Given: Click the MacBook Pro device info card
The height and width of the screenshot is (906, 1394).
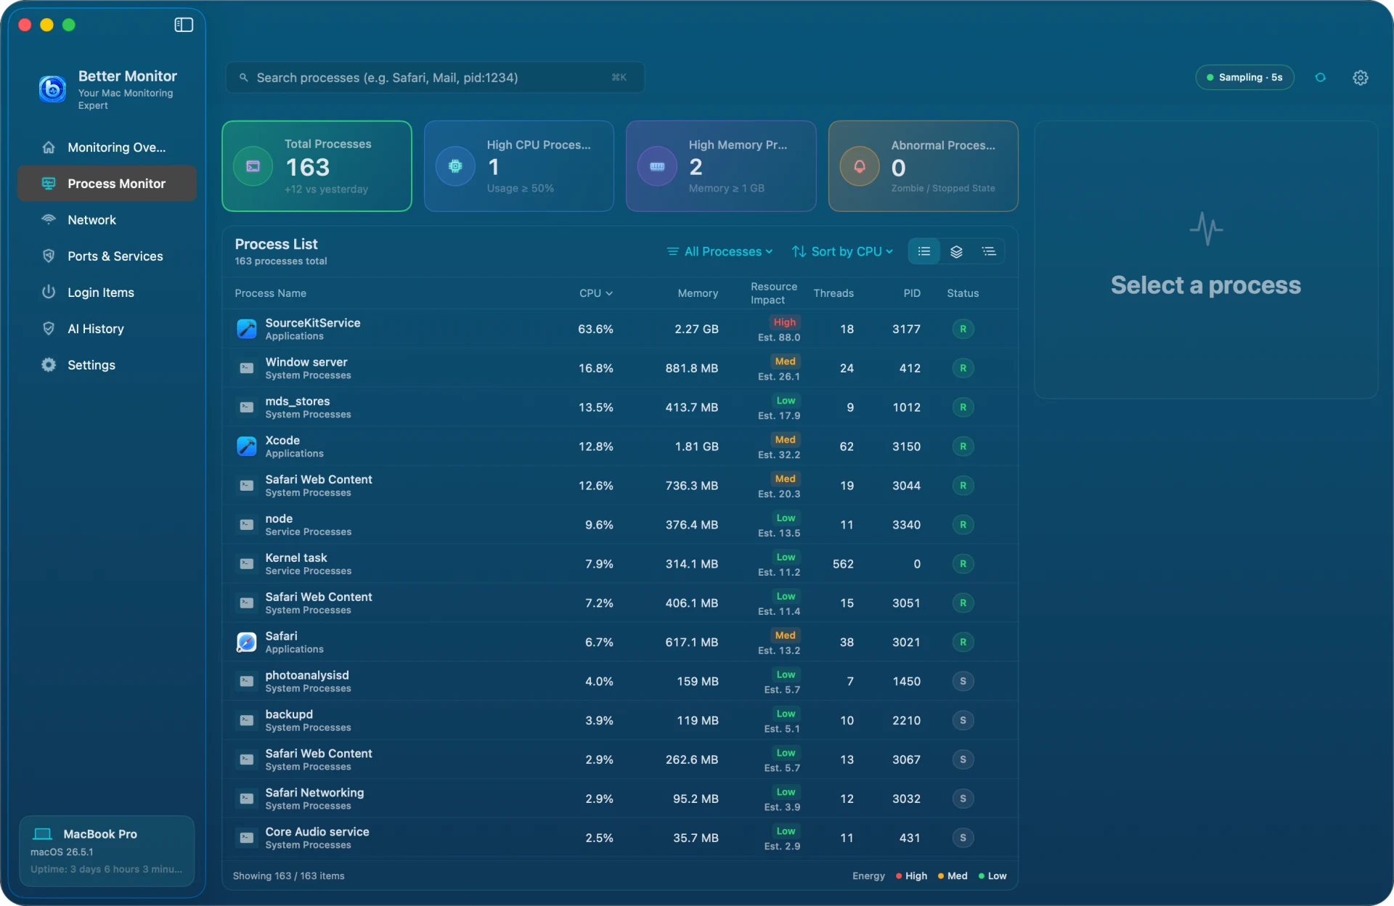Looking at the screenshot, I should (x=107, y=851).
